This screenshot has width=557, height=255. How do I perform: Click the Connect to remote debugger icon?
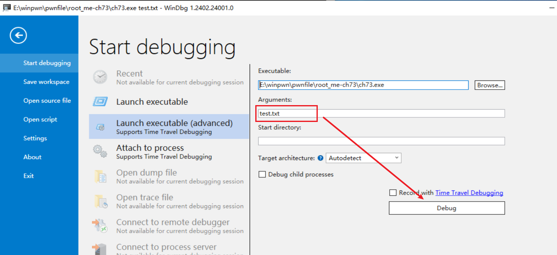pyautogui.click(x=100, y=226)
